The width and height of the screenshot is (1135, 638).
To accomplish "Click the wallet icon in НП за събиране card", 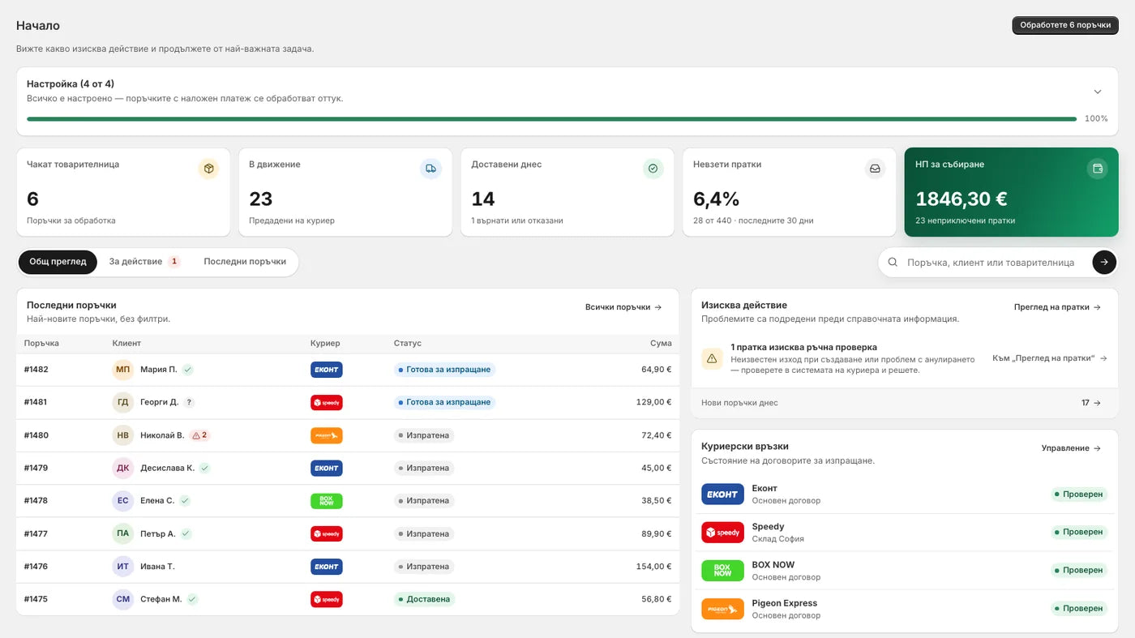I will pos(1098,169).
